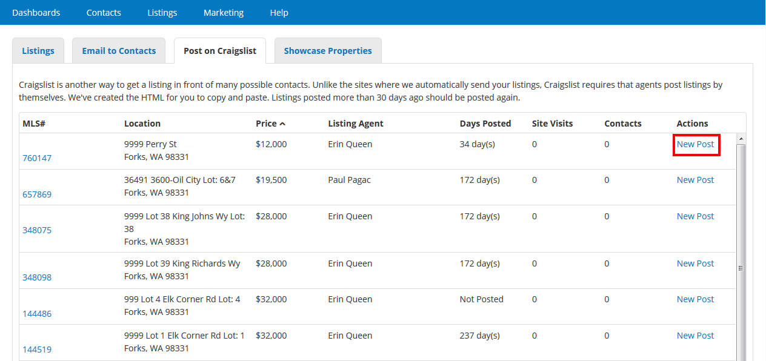Sort by the Listing Agent column header
The width and height of the screenshot is (766, 361).
coord(356,124)
